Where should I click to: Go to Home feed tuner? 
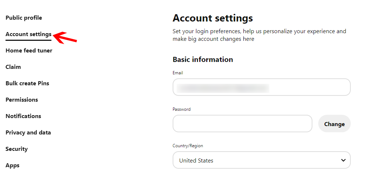29,51
